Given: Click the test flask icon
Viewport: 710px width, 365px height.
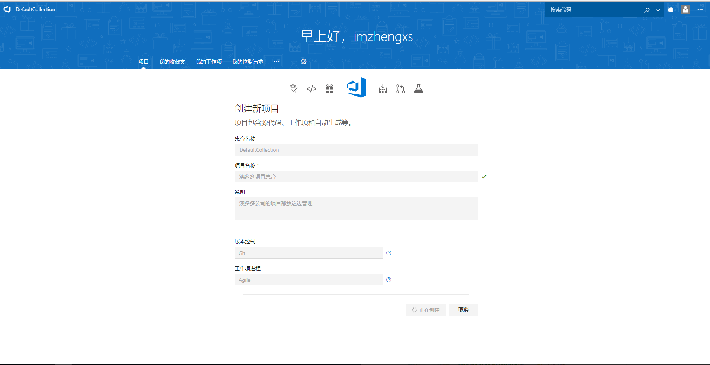Looking at the screenshot, I should (419, 89).
